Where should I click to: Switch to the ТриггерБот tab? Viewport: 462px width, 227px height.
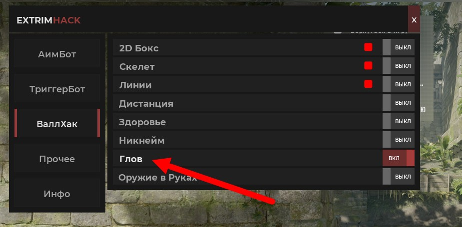[57, 89]
